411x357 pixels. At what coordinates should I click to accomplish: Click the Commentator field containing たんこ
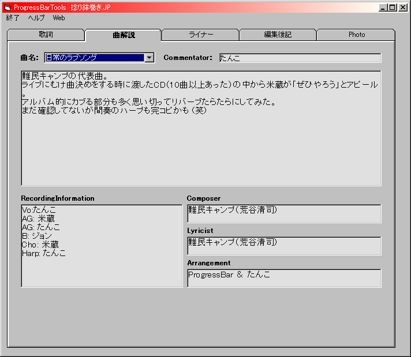[300, 58]
